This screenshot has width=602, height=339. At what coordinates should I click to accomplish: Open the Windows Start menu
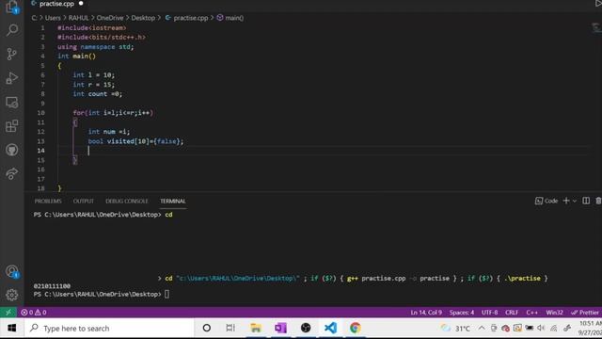[12, 328]
